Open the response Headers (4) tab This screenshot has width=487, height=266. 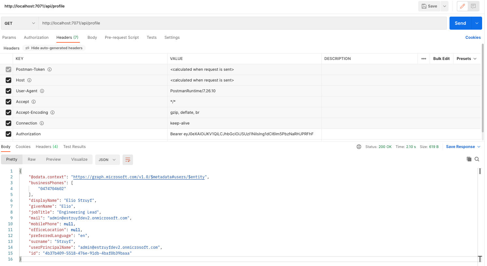click(47, 147)
